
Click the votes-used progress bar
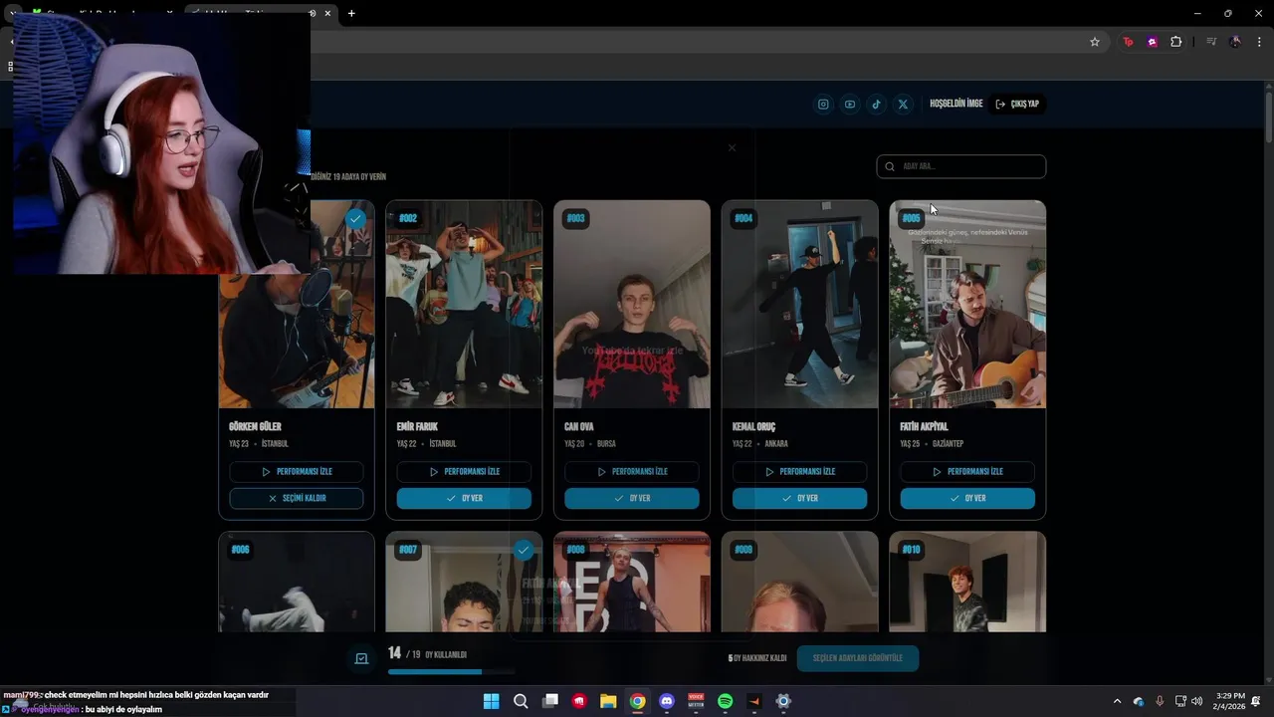[452, 672]
